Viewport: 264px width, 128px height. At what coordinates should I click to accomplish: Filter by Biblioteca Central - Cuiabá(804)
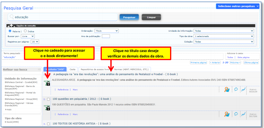[21, 82]
